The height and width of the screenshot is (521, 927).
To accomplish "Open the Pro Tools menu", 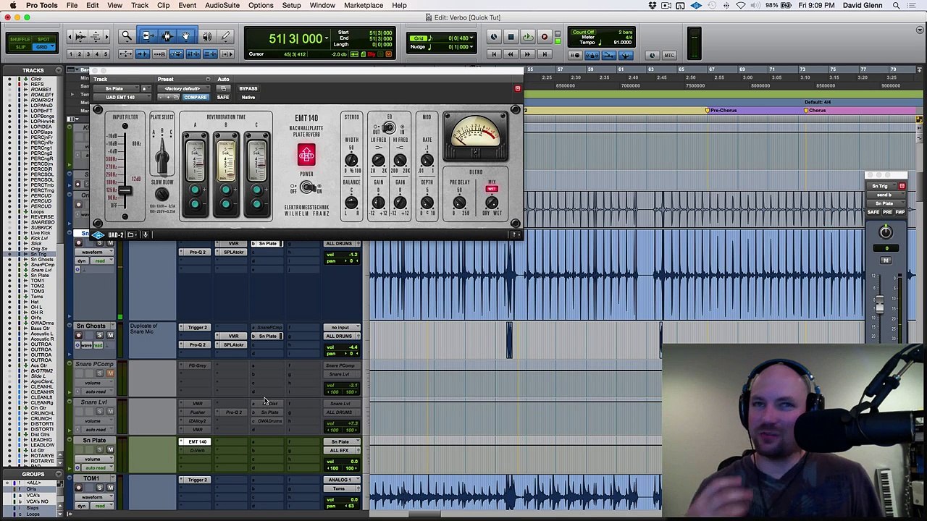I will click(x=42, y=5).
